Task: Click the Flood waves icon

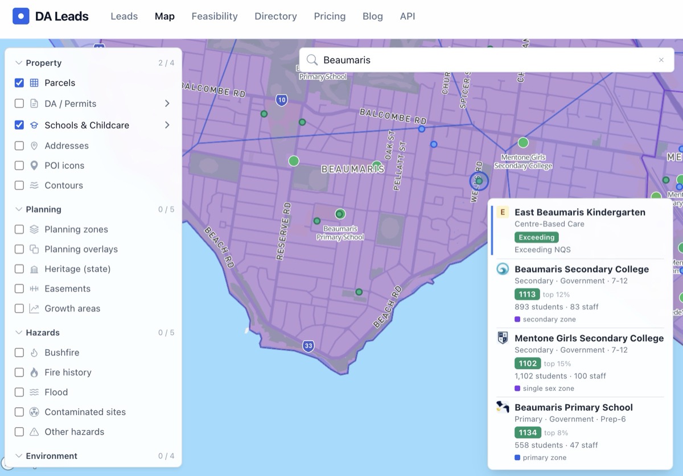Action: click(34, 392)
